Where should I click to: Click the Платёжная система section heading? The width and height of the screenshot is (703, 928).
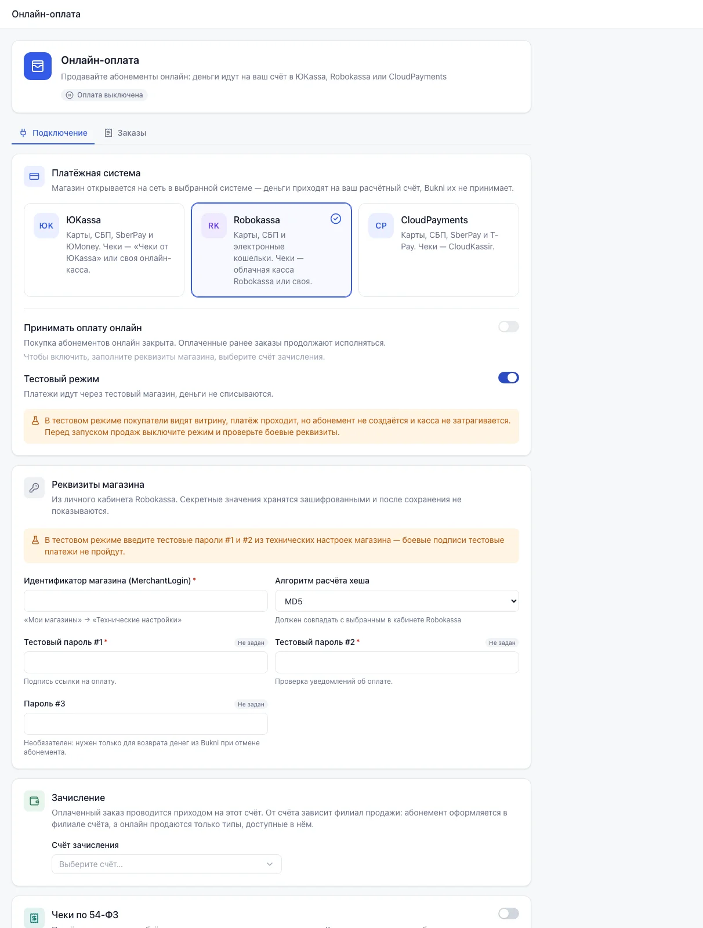click(x=96, y=173)
